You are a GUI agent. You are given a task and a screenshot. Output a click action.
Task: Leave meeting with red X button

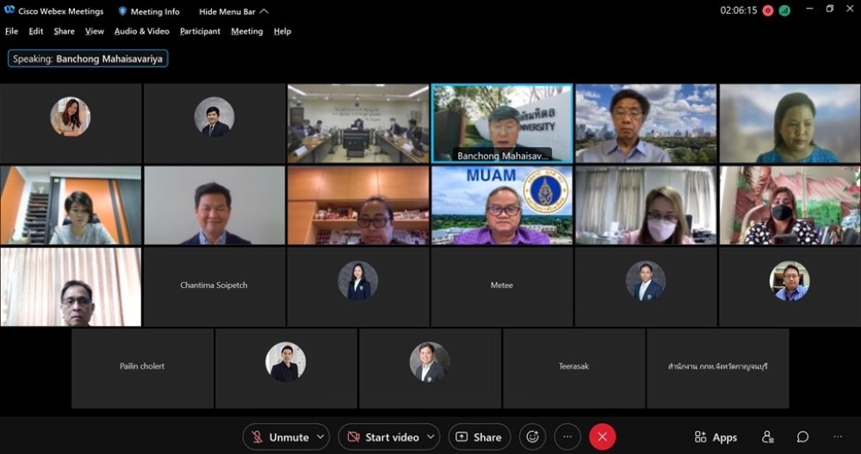pos(602,437)
